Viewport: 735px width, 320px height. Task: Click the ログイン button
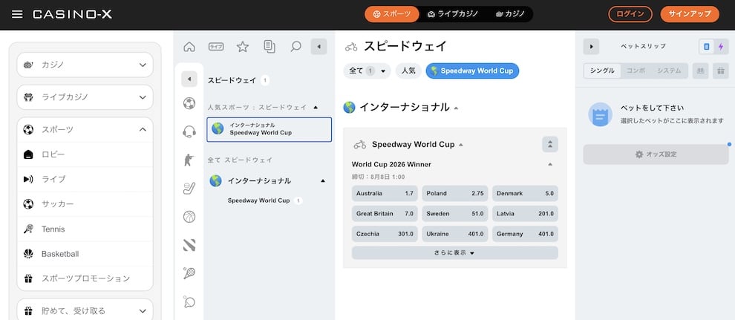(x=630, y=14)
